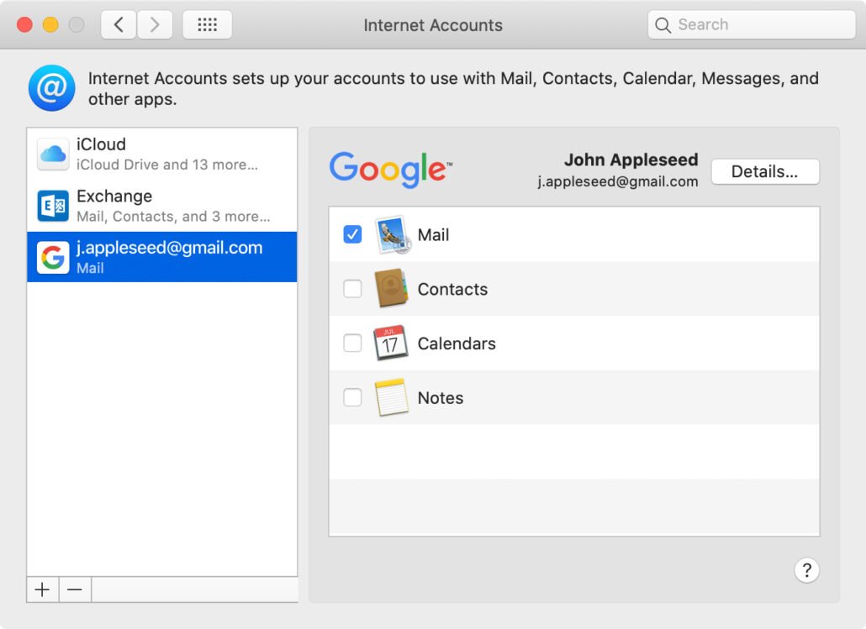This screenshot has height=629, width=866.
Task: Click the Contacts address book icon
Action: 391,289
